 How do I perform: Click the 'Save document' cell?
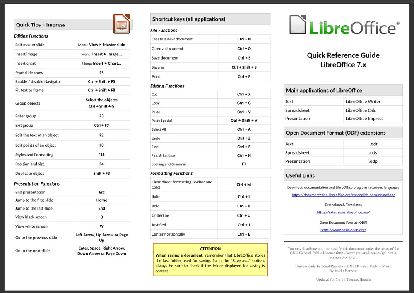point(184,58)
